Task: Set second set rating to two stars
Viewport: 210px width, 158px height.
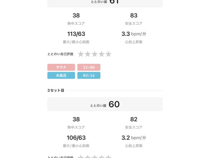Action: click(x=88, y=54)
